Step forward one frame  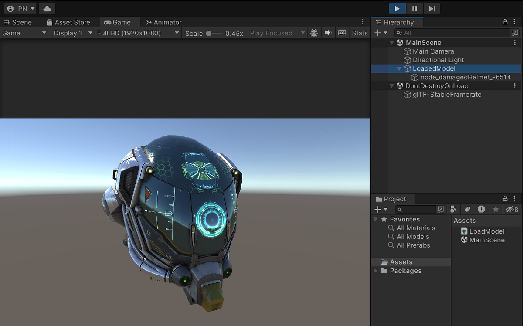[432, 8]
